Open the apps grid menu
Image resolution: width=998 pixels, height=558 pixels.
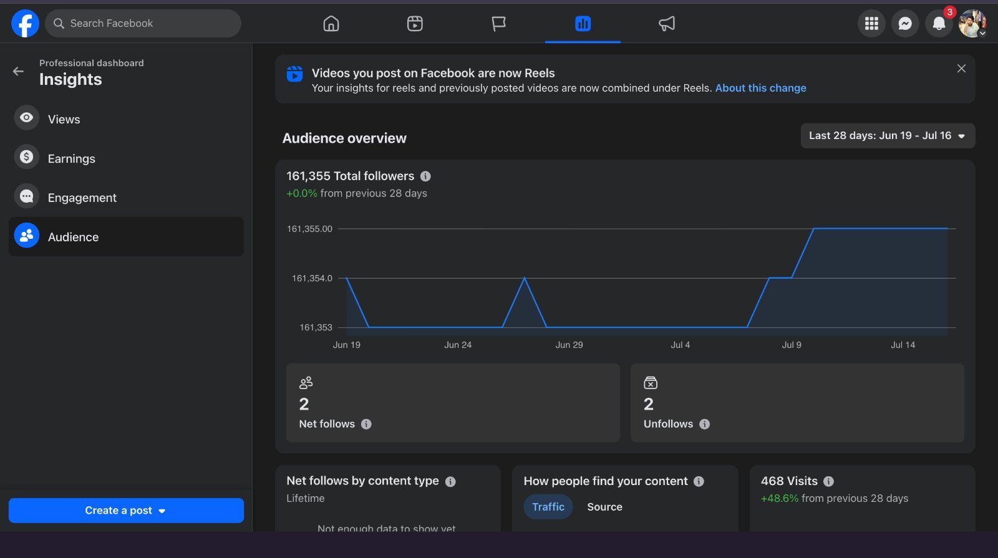(871, 24)
